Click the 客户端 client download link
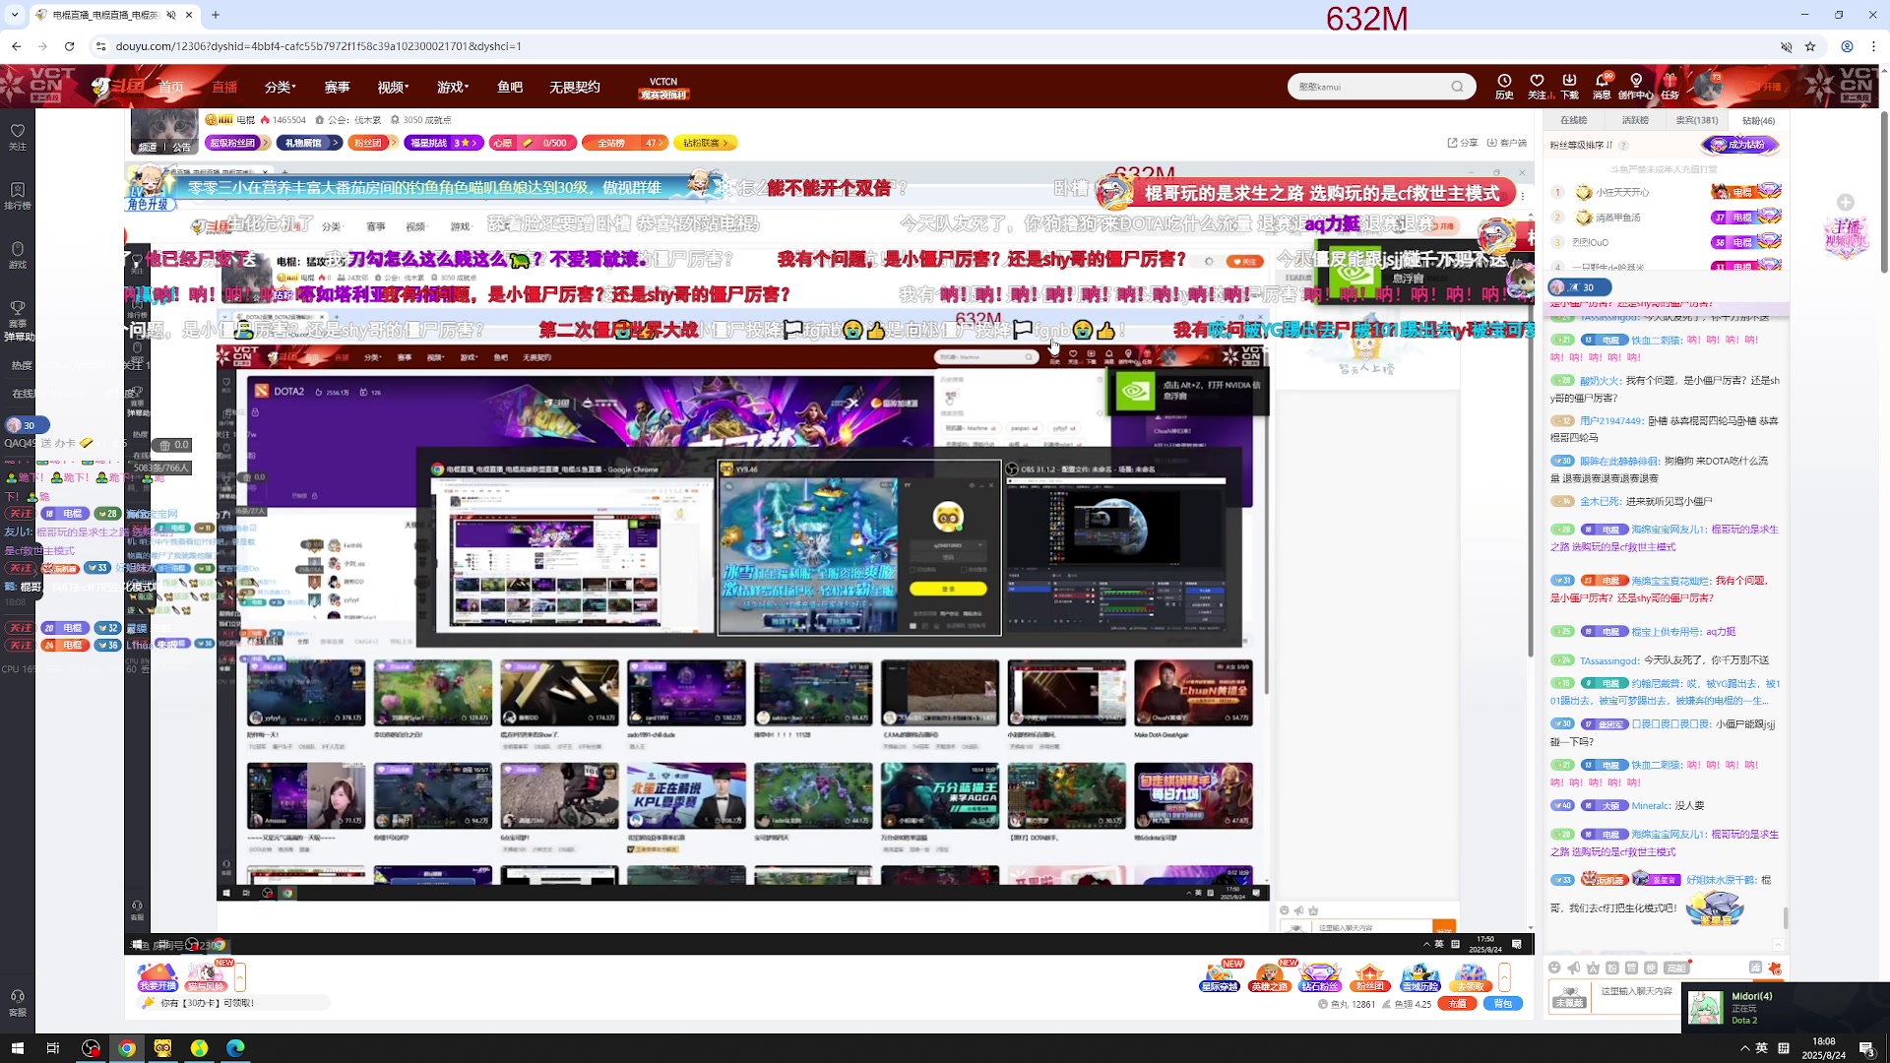 pos(1507,143)
